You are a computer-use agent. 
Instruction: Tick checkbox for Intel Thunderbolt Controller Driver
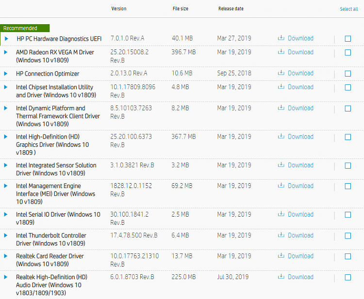point(347,236)
